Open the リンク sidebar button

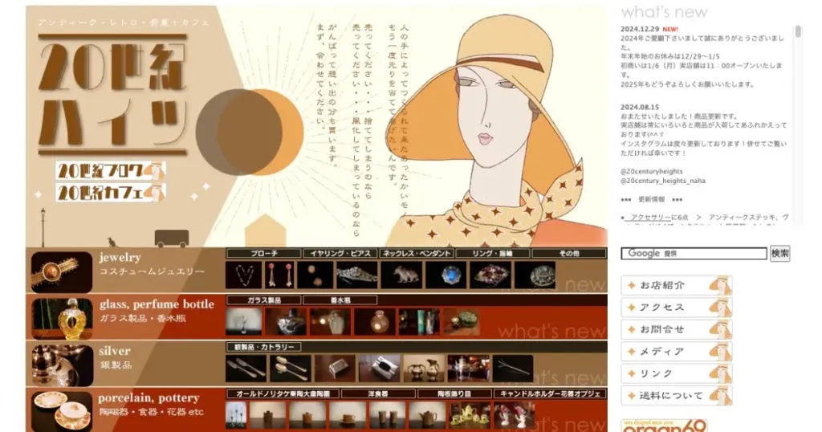676,373
